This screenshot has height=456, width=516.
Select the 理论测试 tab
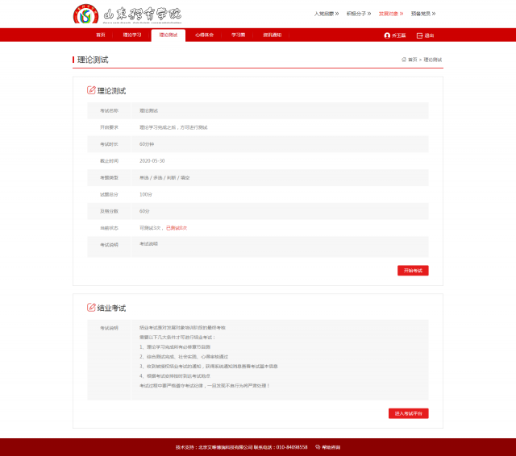pyautogui.click(x=168, y=35)
